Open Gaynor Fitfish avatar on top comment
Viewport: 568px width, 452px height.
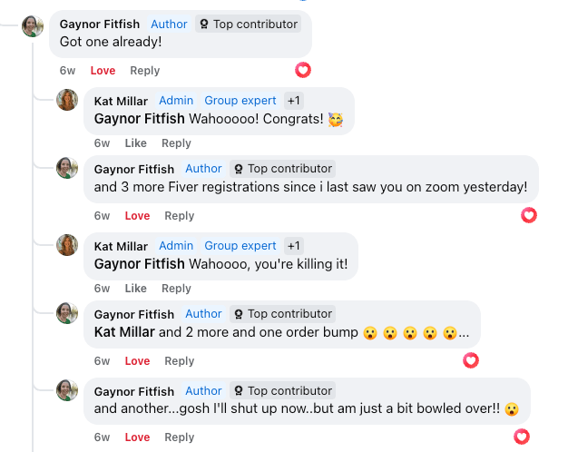click(x=33, y=26)
